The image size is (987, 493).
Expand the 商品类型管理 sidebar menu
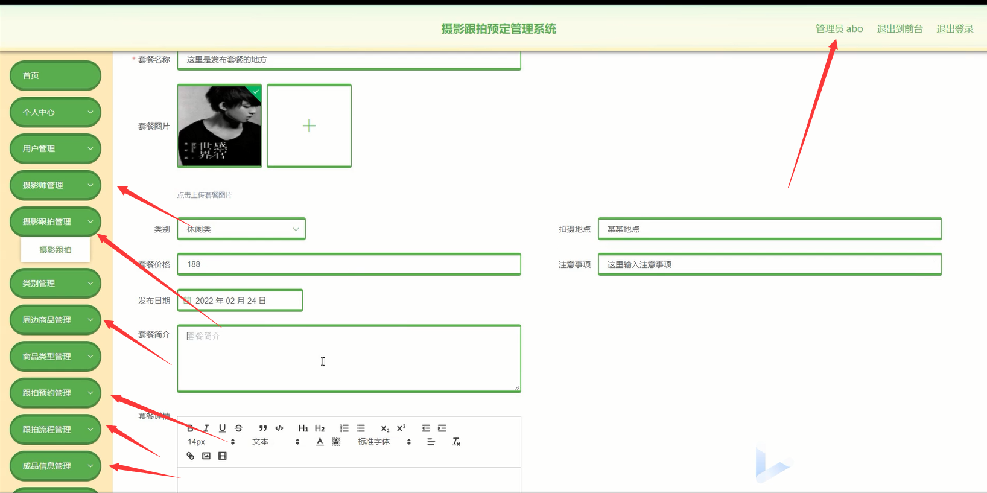click(x=56, y=356)
